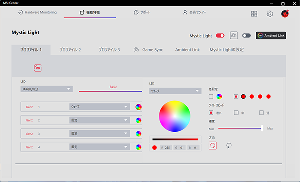
Task: Select プロファイル 3 tab
Action: pos(109,50)
